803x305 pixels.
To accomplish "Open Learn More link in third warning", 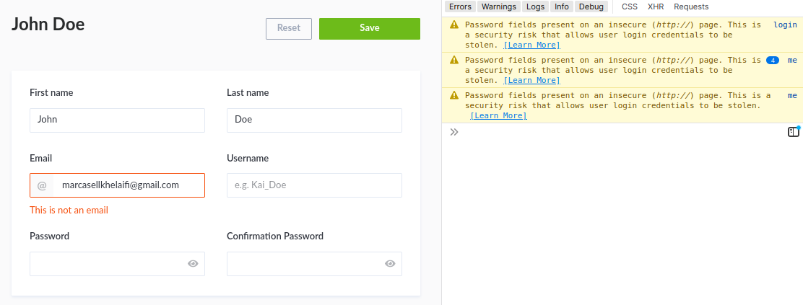I will (x=498, y=115).
